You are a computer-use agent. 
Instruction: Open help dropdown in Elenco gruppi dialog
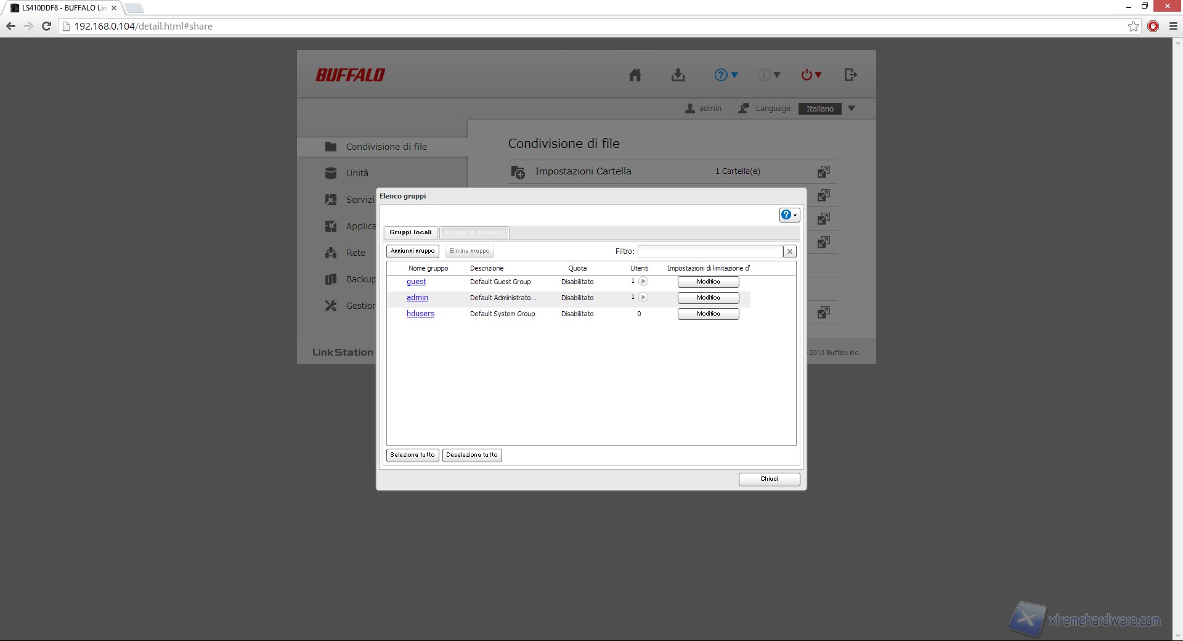tap(789, 215)
